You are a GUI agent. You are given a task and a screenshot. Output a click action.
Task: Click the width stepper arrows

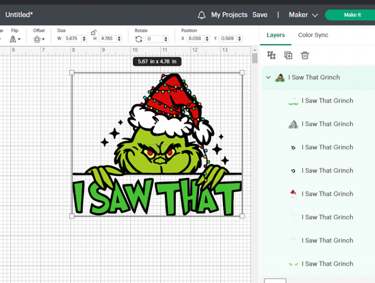coord(84,39)
